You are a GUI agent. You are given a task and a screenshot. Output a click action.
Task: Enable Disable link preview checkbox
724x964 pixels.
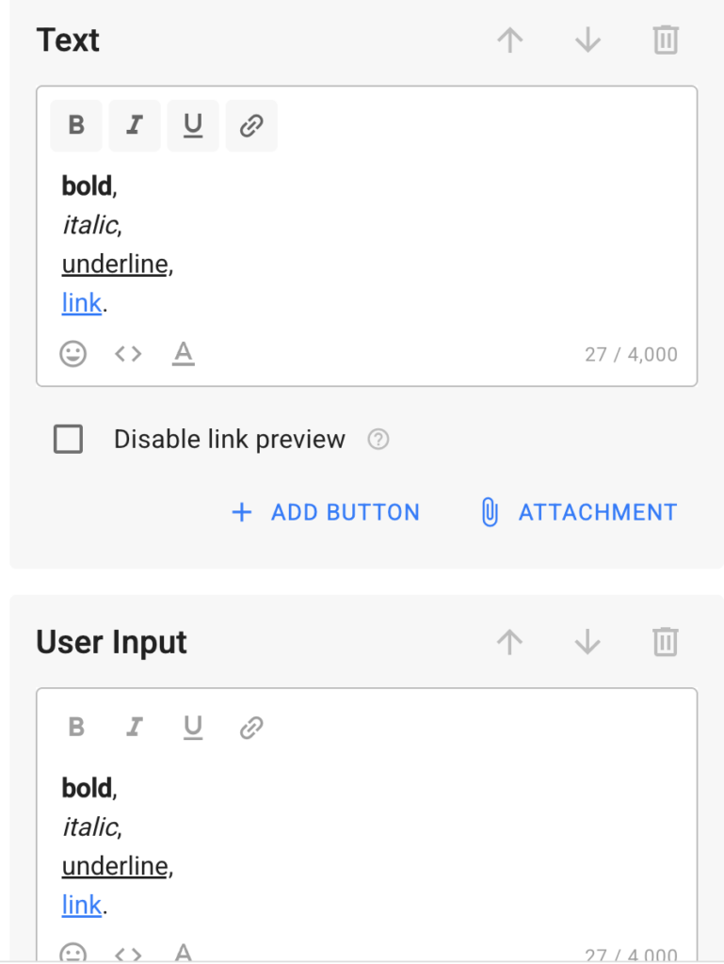tap(68, 440)
